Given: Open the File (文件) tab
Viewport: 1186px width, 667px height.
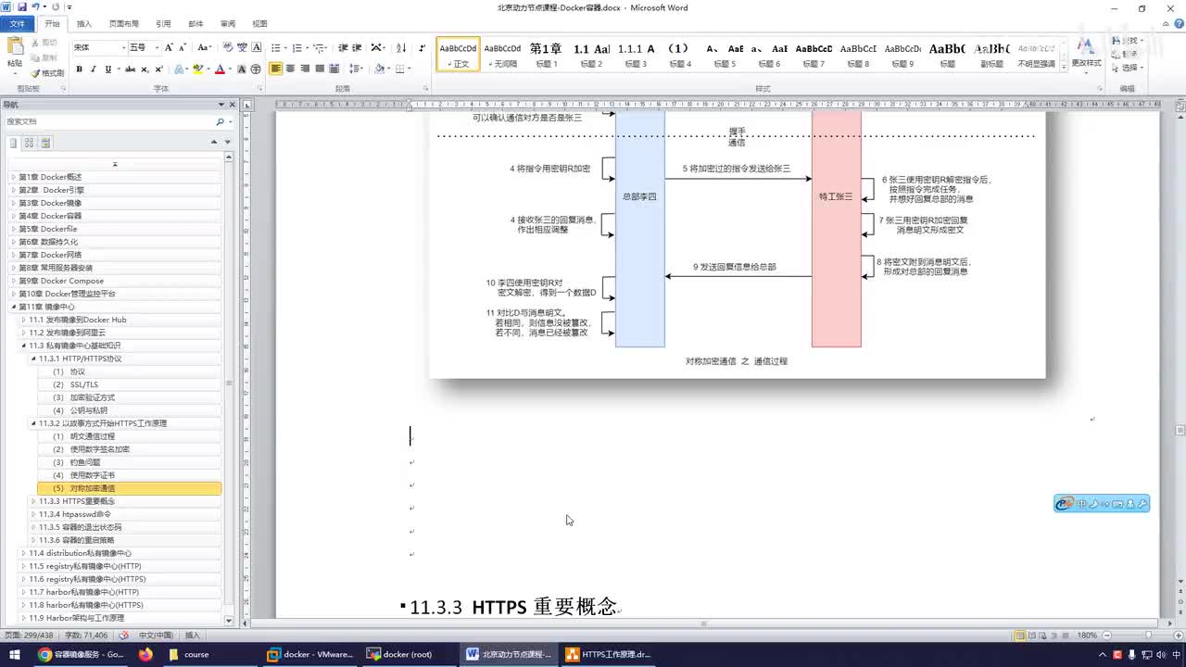Looking at the screenshot, I should (x=18, y=24).
